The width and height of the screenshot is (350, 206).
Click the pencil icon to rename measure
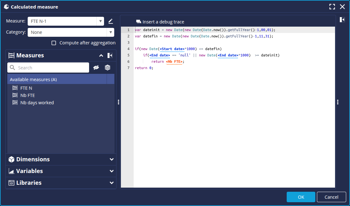[110, 21]
